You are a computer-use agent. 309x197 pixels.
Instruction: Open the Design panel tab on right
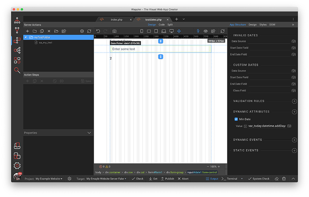coord(253,25)
